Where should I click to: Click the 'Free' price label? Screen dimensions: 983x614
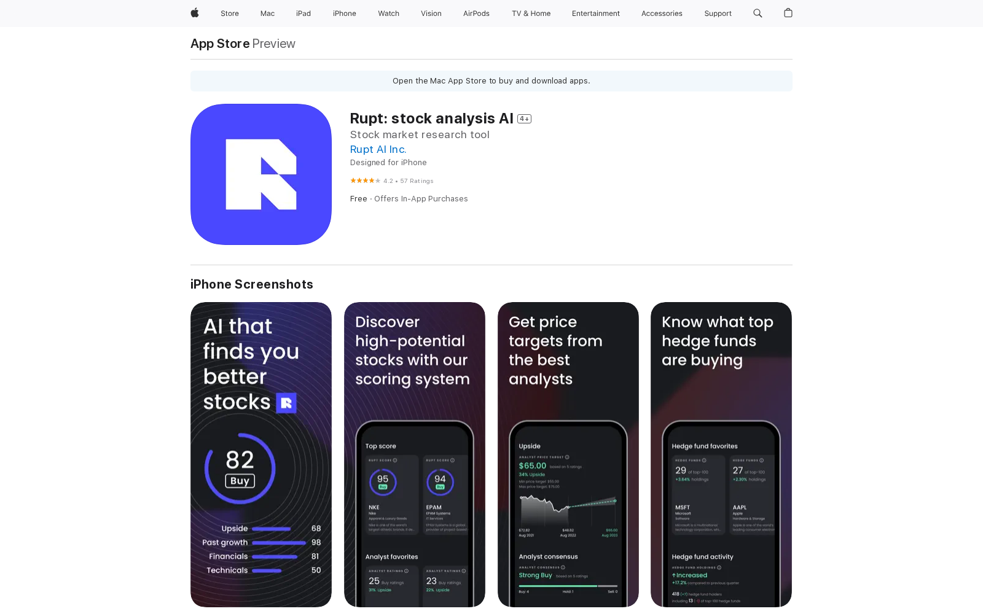click(359, 199)
